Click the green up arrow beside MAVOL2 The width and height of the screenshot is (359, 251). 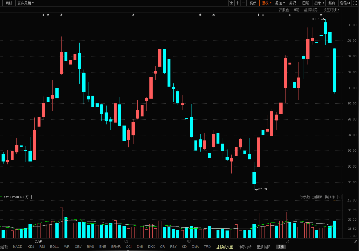tap(1, 197)
